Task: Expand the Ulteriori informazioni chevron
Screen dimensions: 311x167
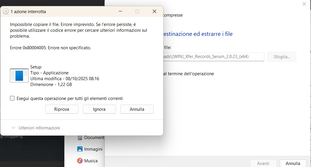Action: (x=13, y=128)
